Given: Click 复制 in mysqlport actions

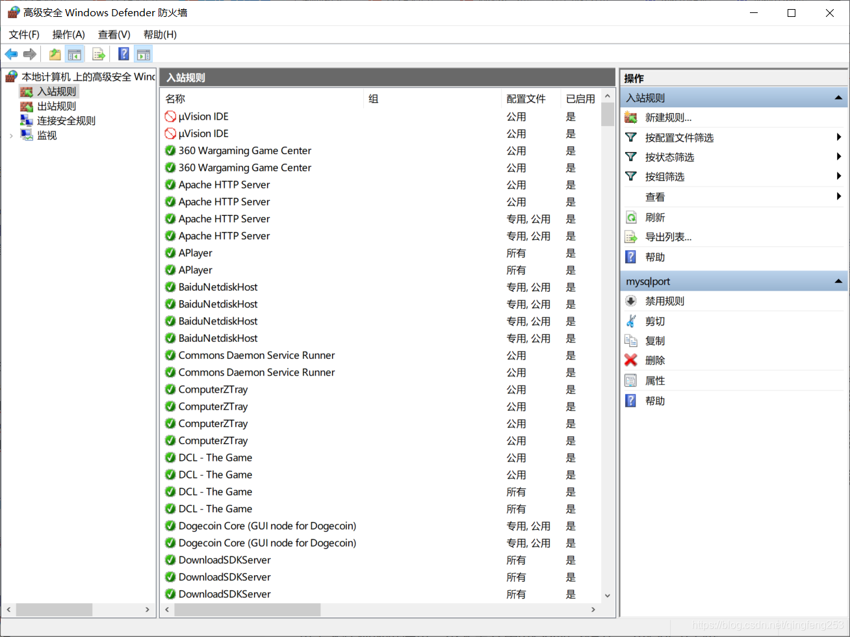Looking at the screenshot, I should (655, 341).
